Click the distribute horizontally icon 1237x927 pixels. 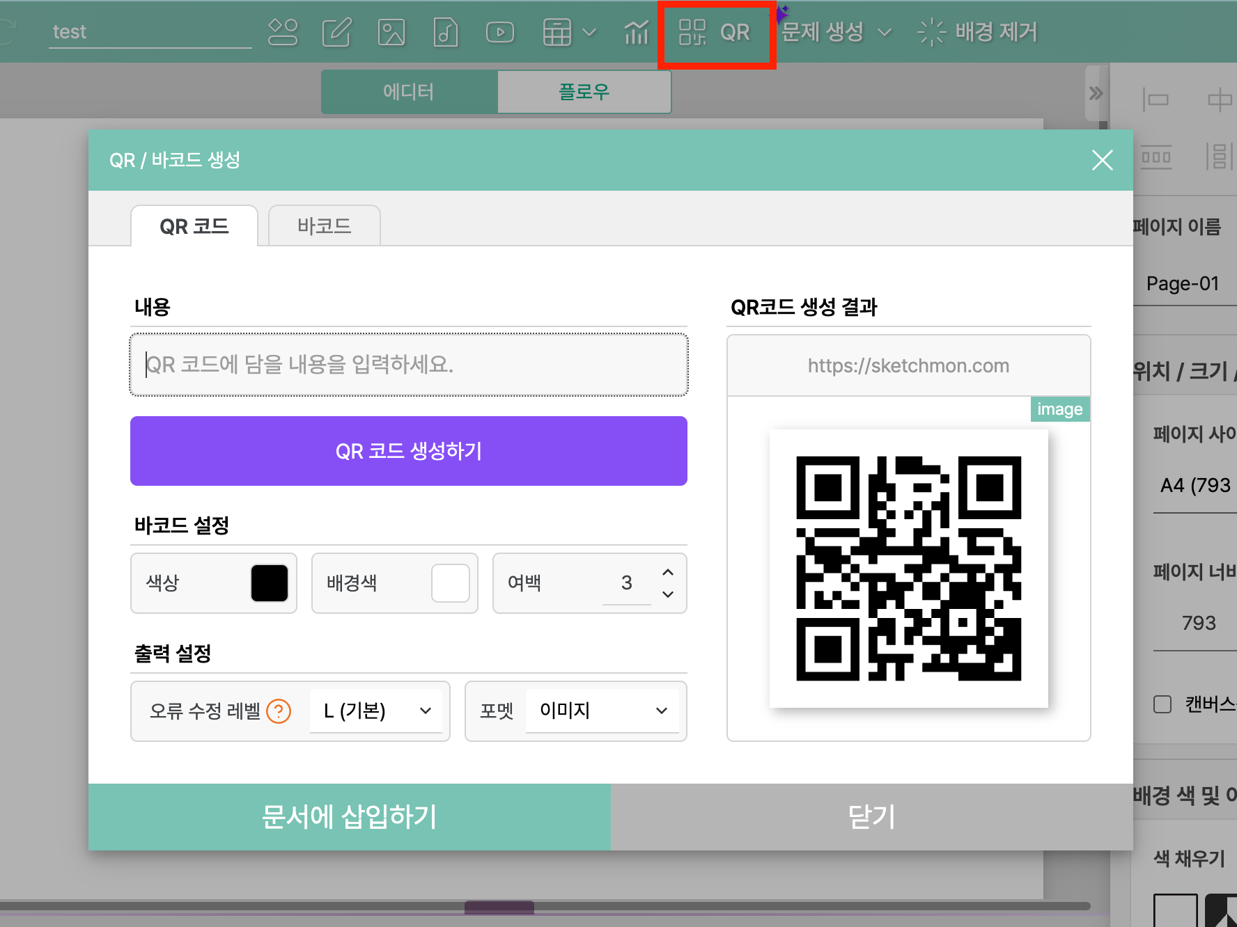click(x=1156, y=157)
